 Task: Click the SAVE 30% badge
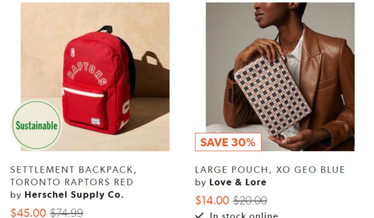click(x=228, y=142)
